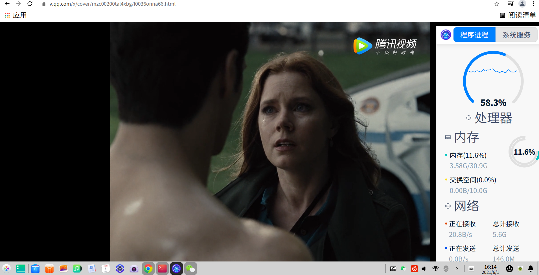This screenshot has width=539, height=275.
Task: Open the Chrome profile avatar
Action: (x=522, y=4)
